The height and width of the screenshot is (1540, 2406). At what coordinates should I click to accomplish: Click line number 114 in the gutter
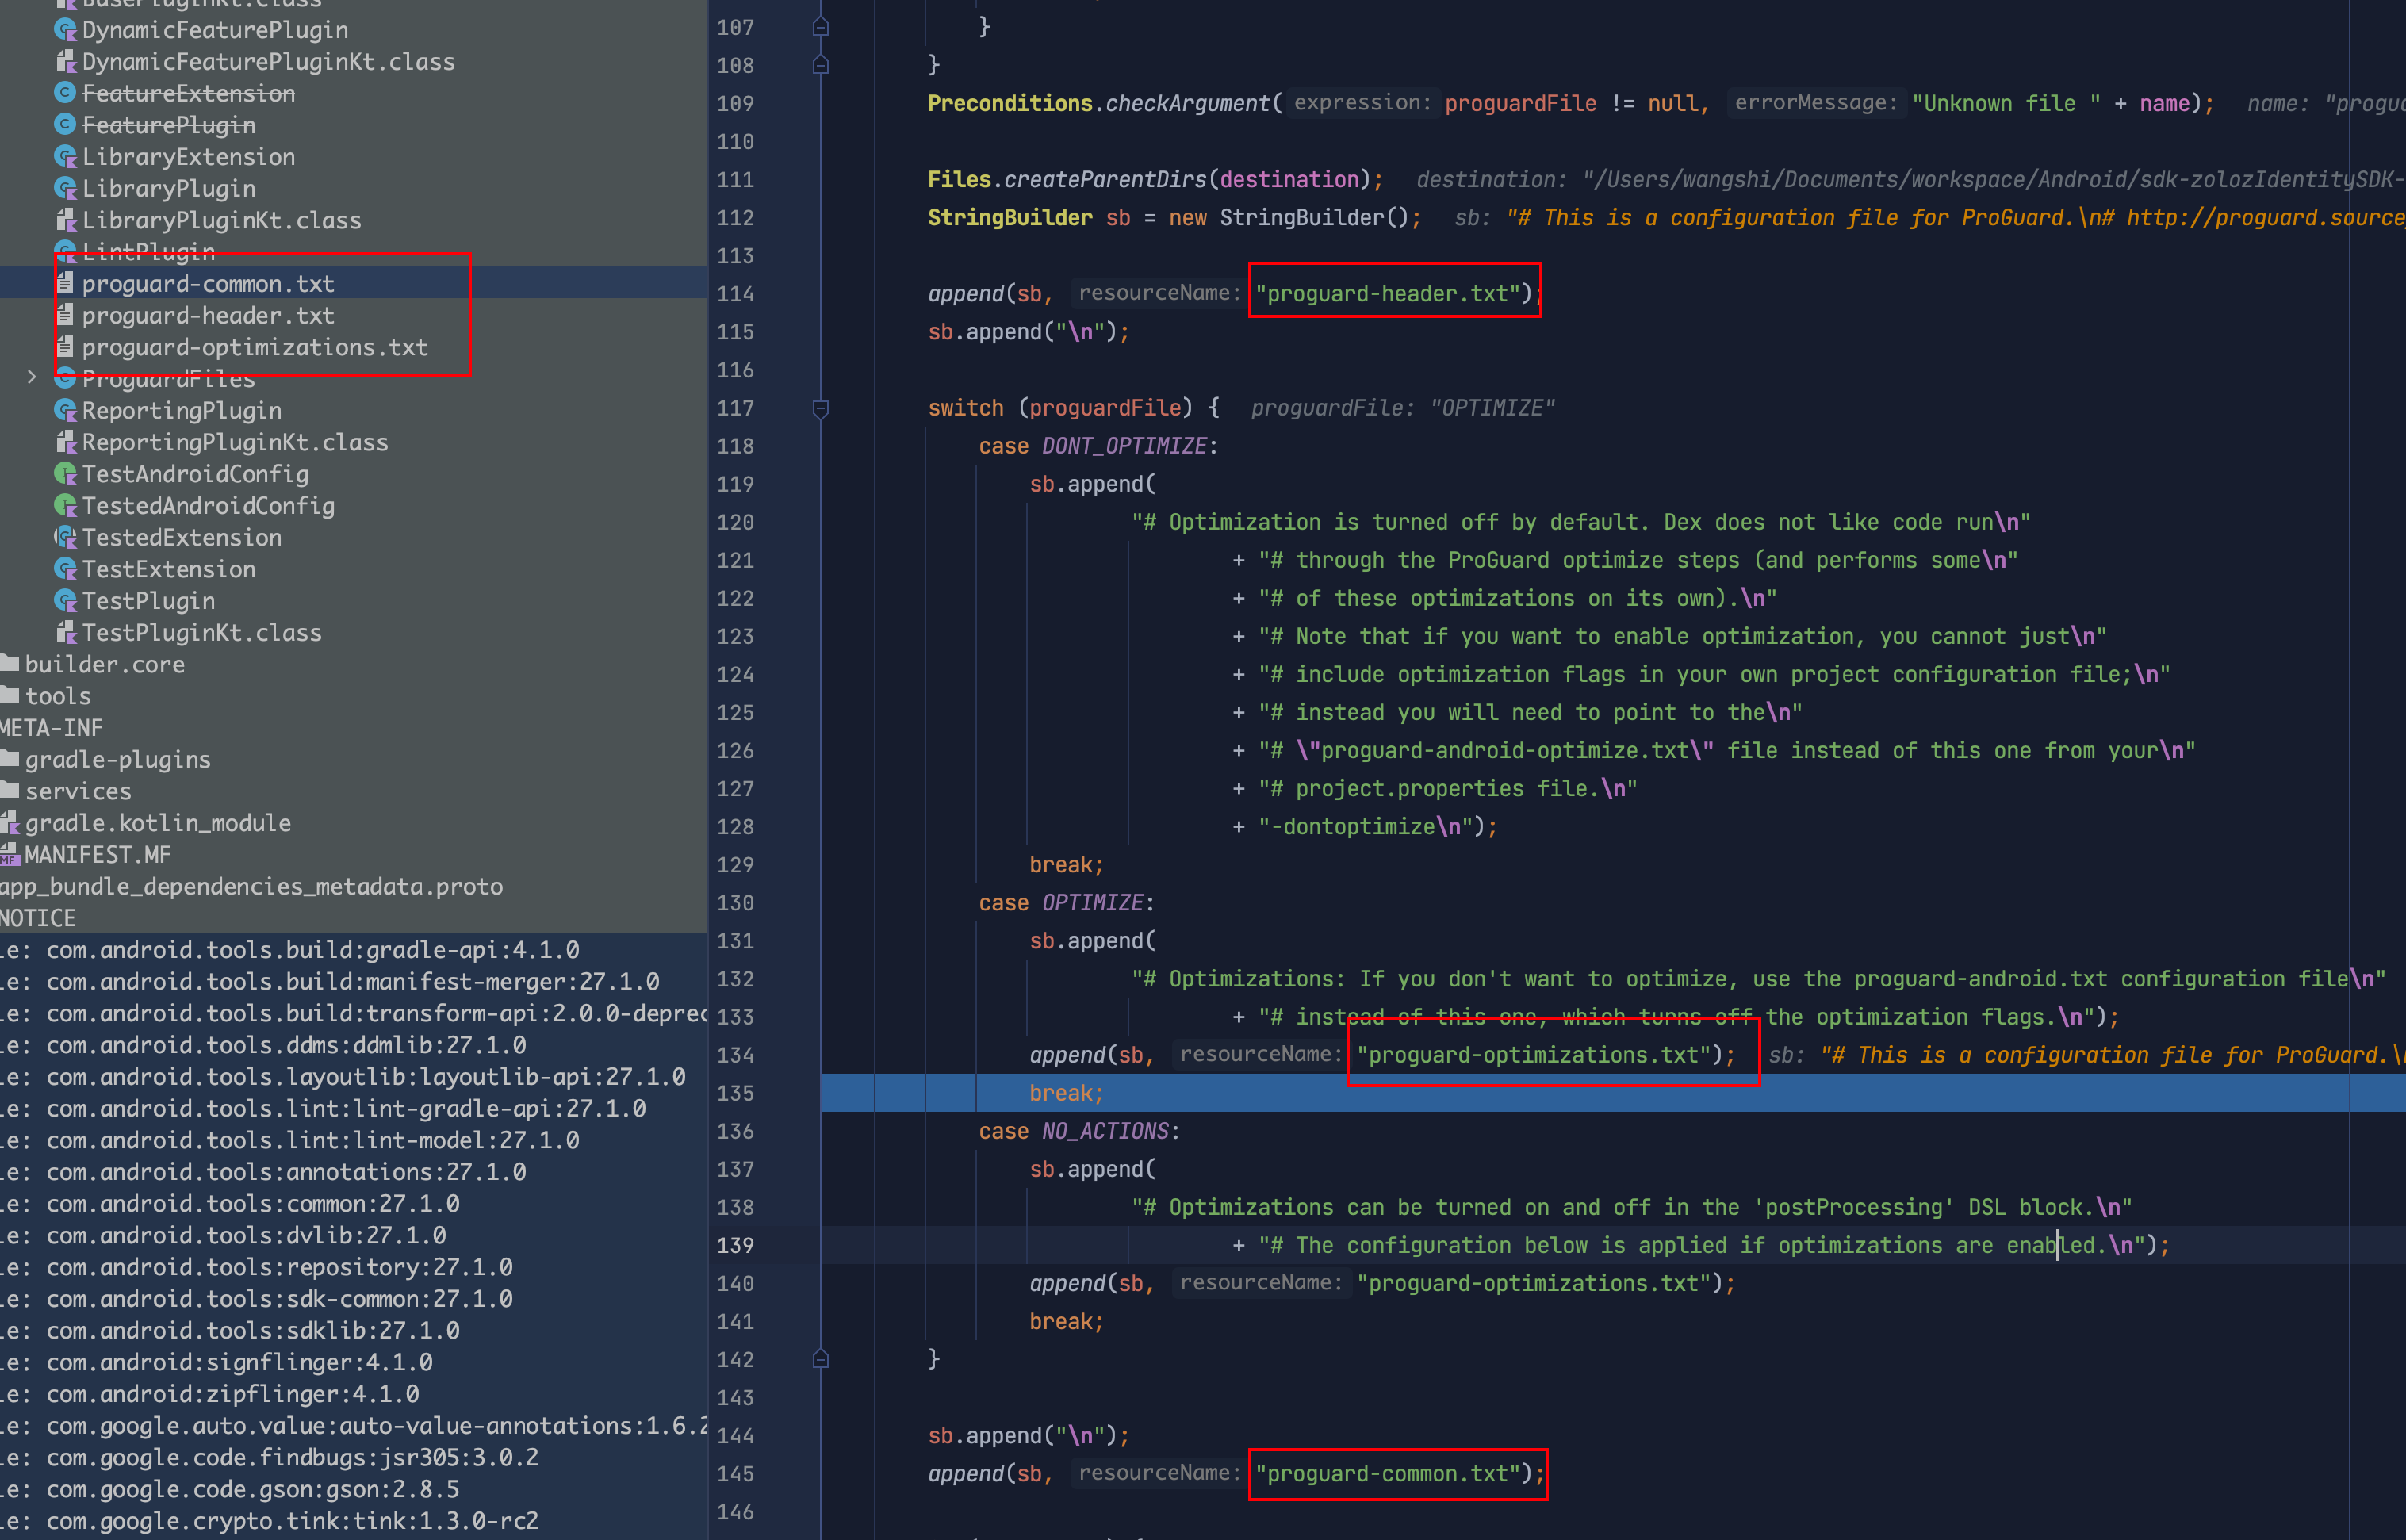coord(735,294)
